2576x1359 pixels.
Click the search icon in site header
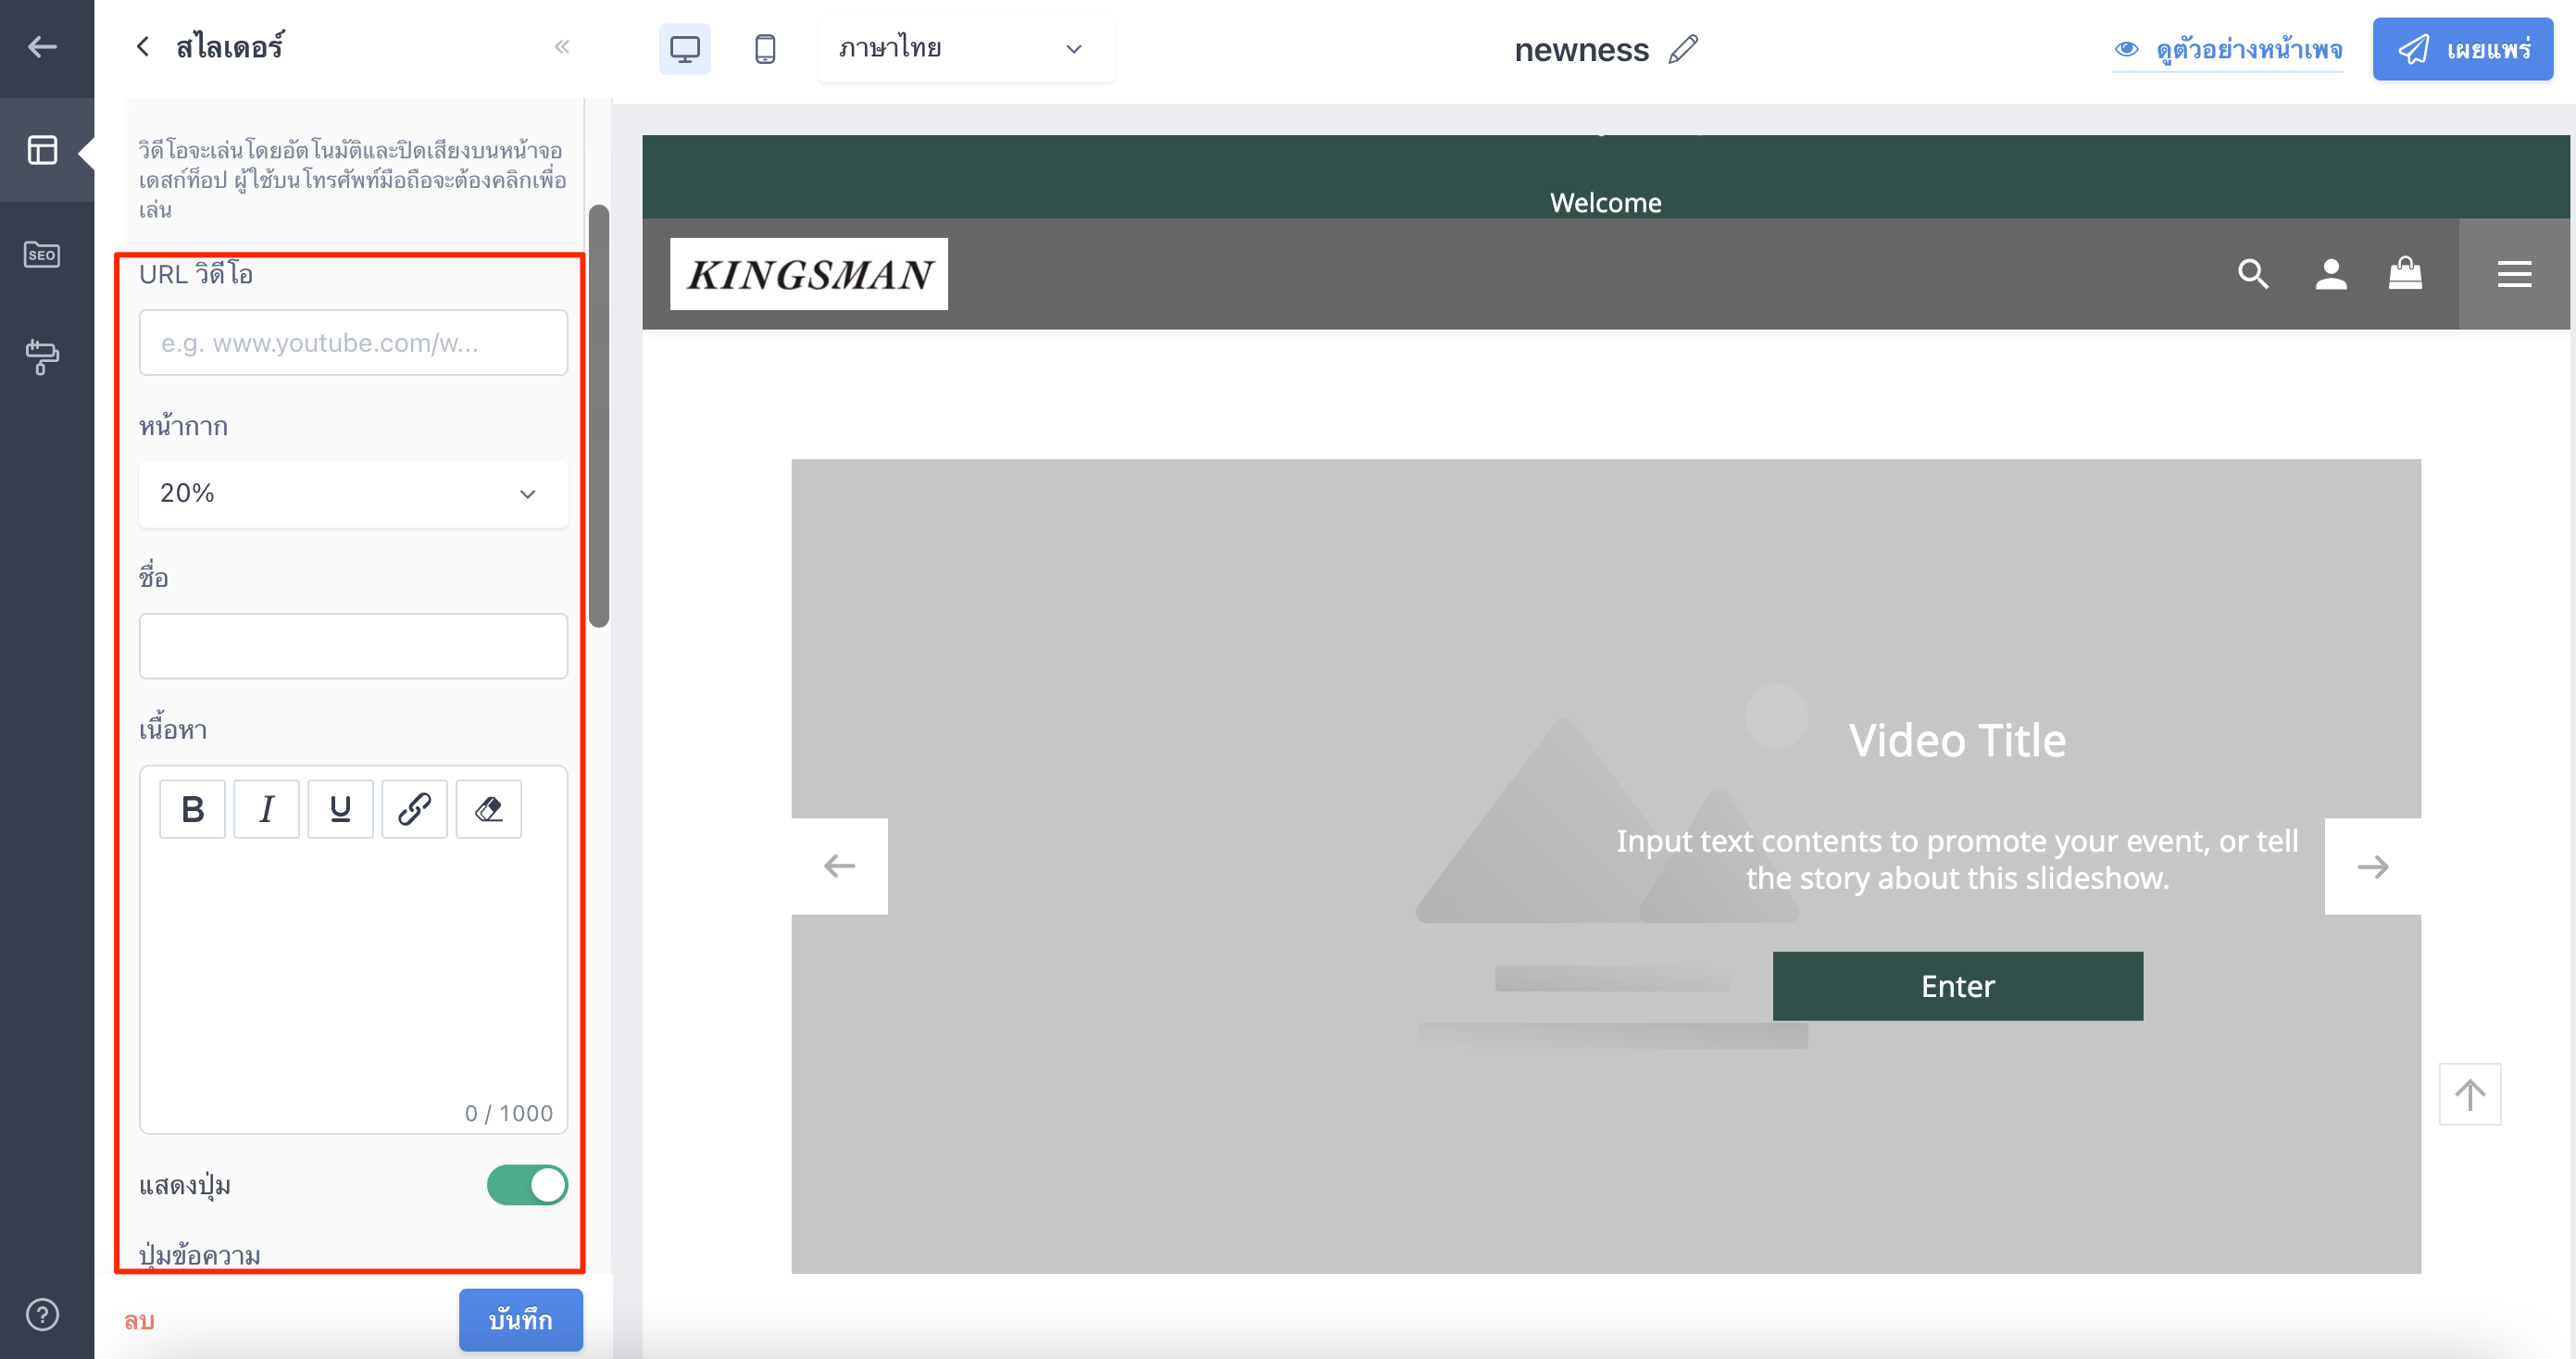tap(2253, 274)
